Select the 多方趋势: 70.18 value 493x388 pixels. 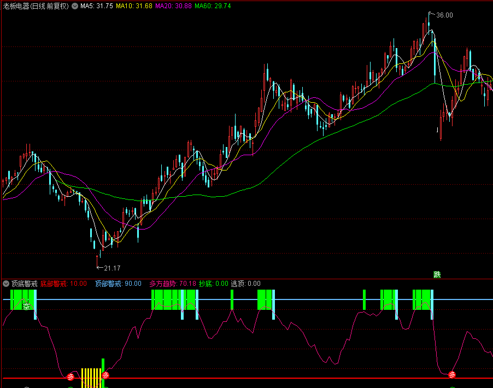point(173,284)
